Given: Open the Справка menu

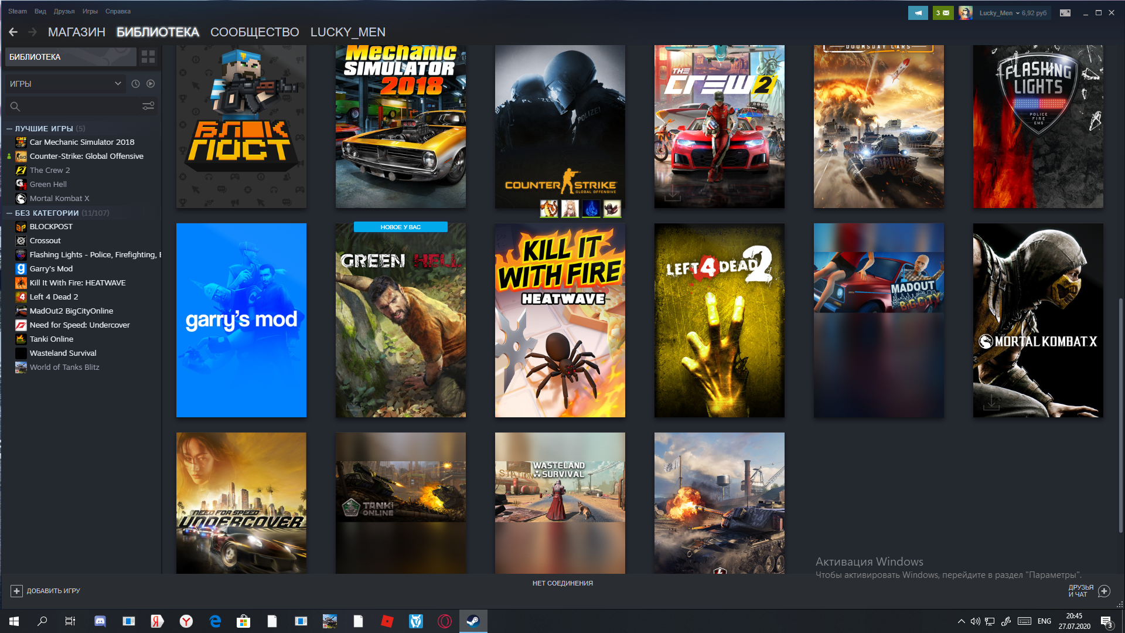Looking at the screenshot, I should 118,11.
